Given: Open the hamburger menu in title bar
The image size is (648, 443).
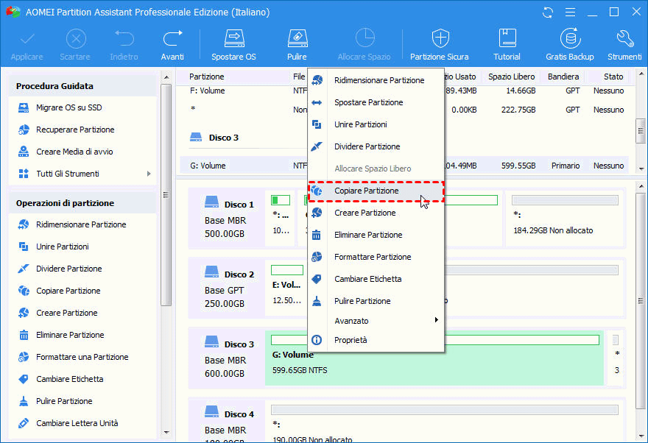Looking at the screenshot, I should click(x=570, y=13).
